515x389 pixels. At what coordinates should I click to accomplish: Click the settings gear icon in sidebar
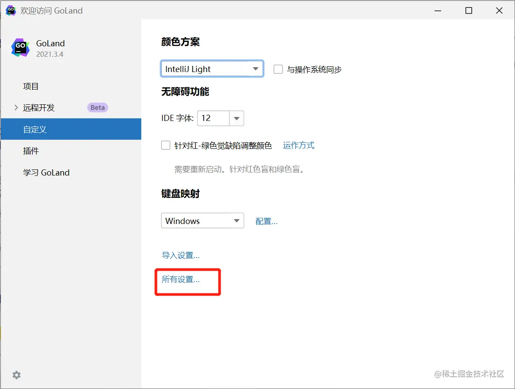coord(17,375)
